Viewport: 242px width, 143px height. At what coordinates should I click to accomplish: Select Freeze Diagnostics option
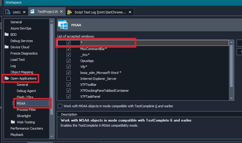[24, 53]
